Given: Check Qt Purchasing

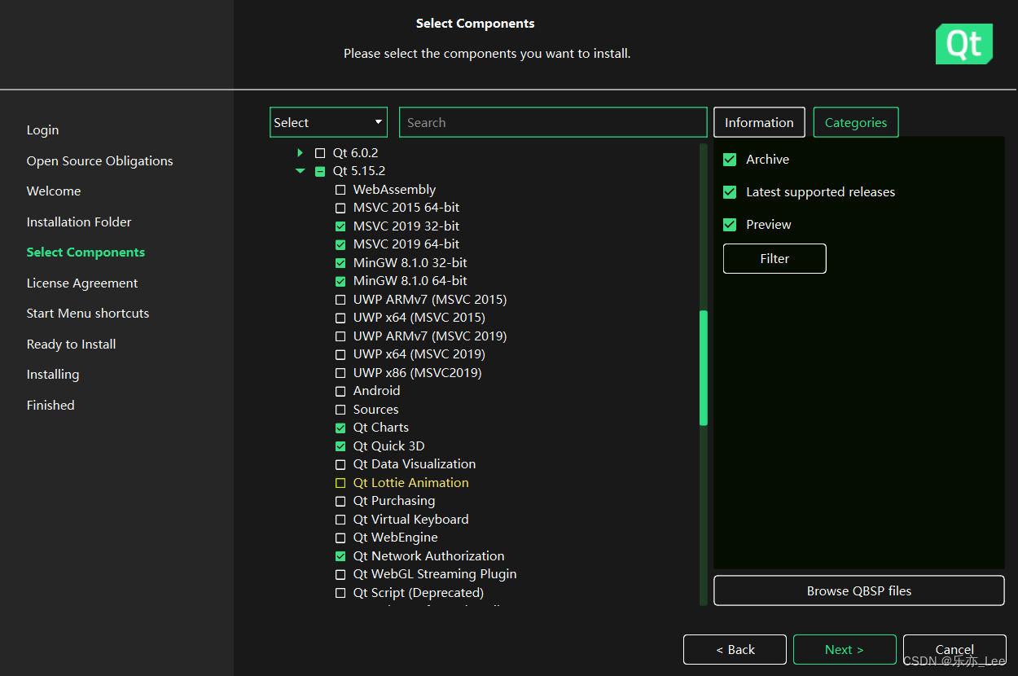Looking at the screenshot, I should click(x=340, y=501).
